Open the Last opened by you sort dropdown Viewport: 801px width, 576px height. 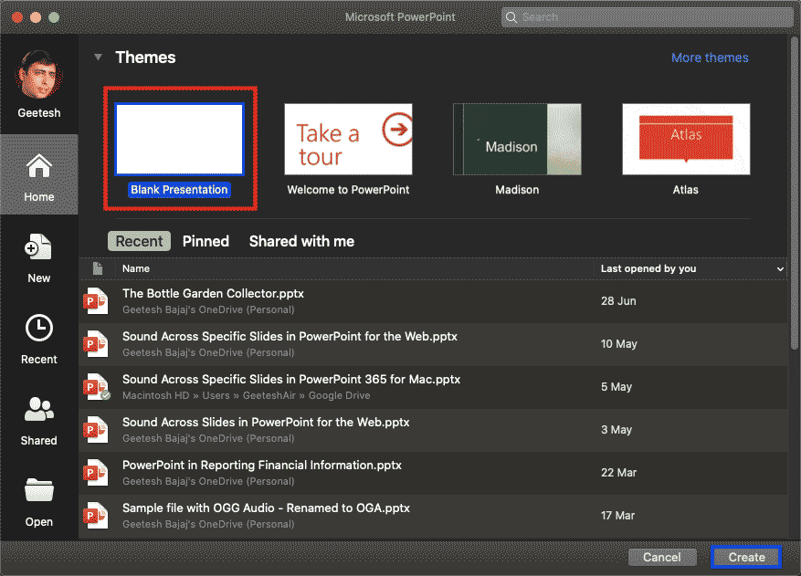click(x=780, y=269)
